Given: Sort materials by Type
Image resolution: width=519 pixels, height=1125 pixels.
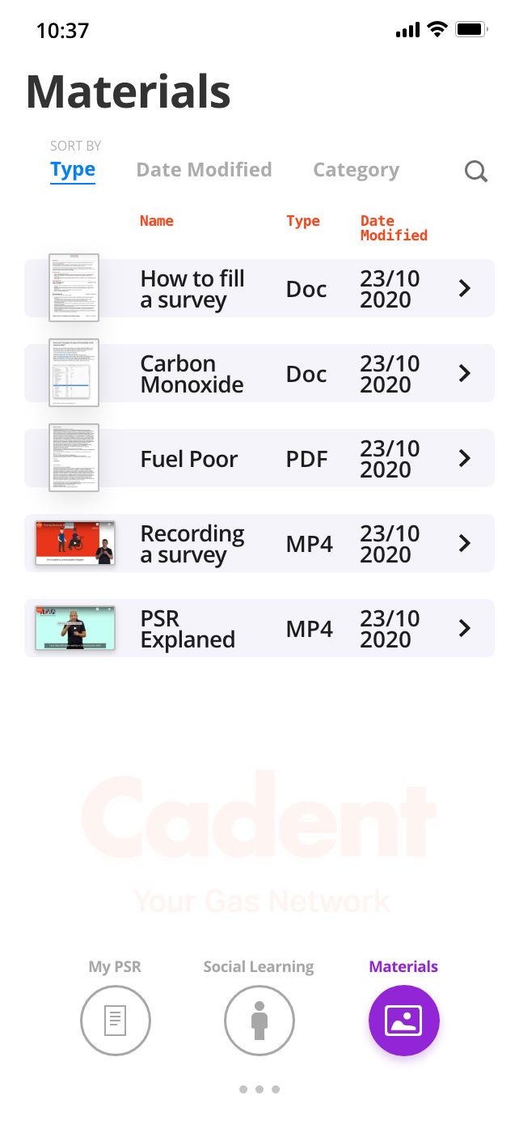Looking at the screenshot, I should coord(73,170).
